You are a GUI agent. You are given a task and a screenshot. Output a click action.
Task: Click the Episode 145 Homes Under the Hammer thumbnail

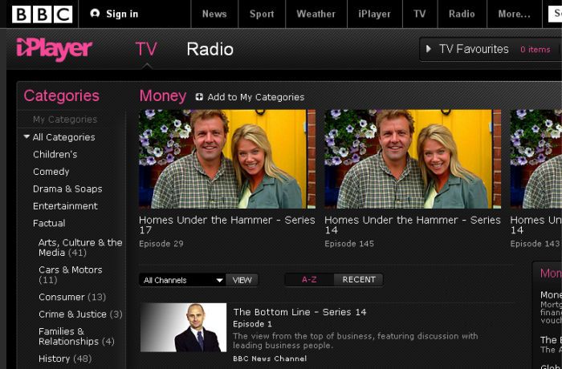click(x=413, y=159)
